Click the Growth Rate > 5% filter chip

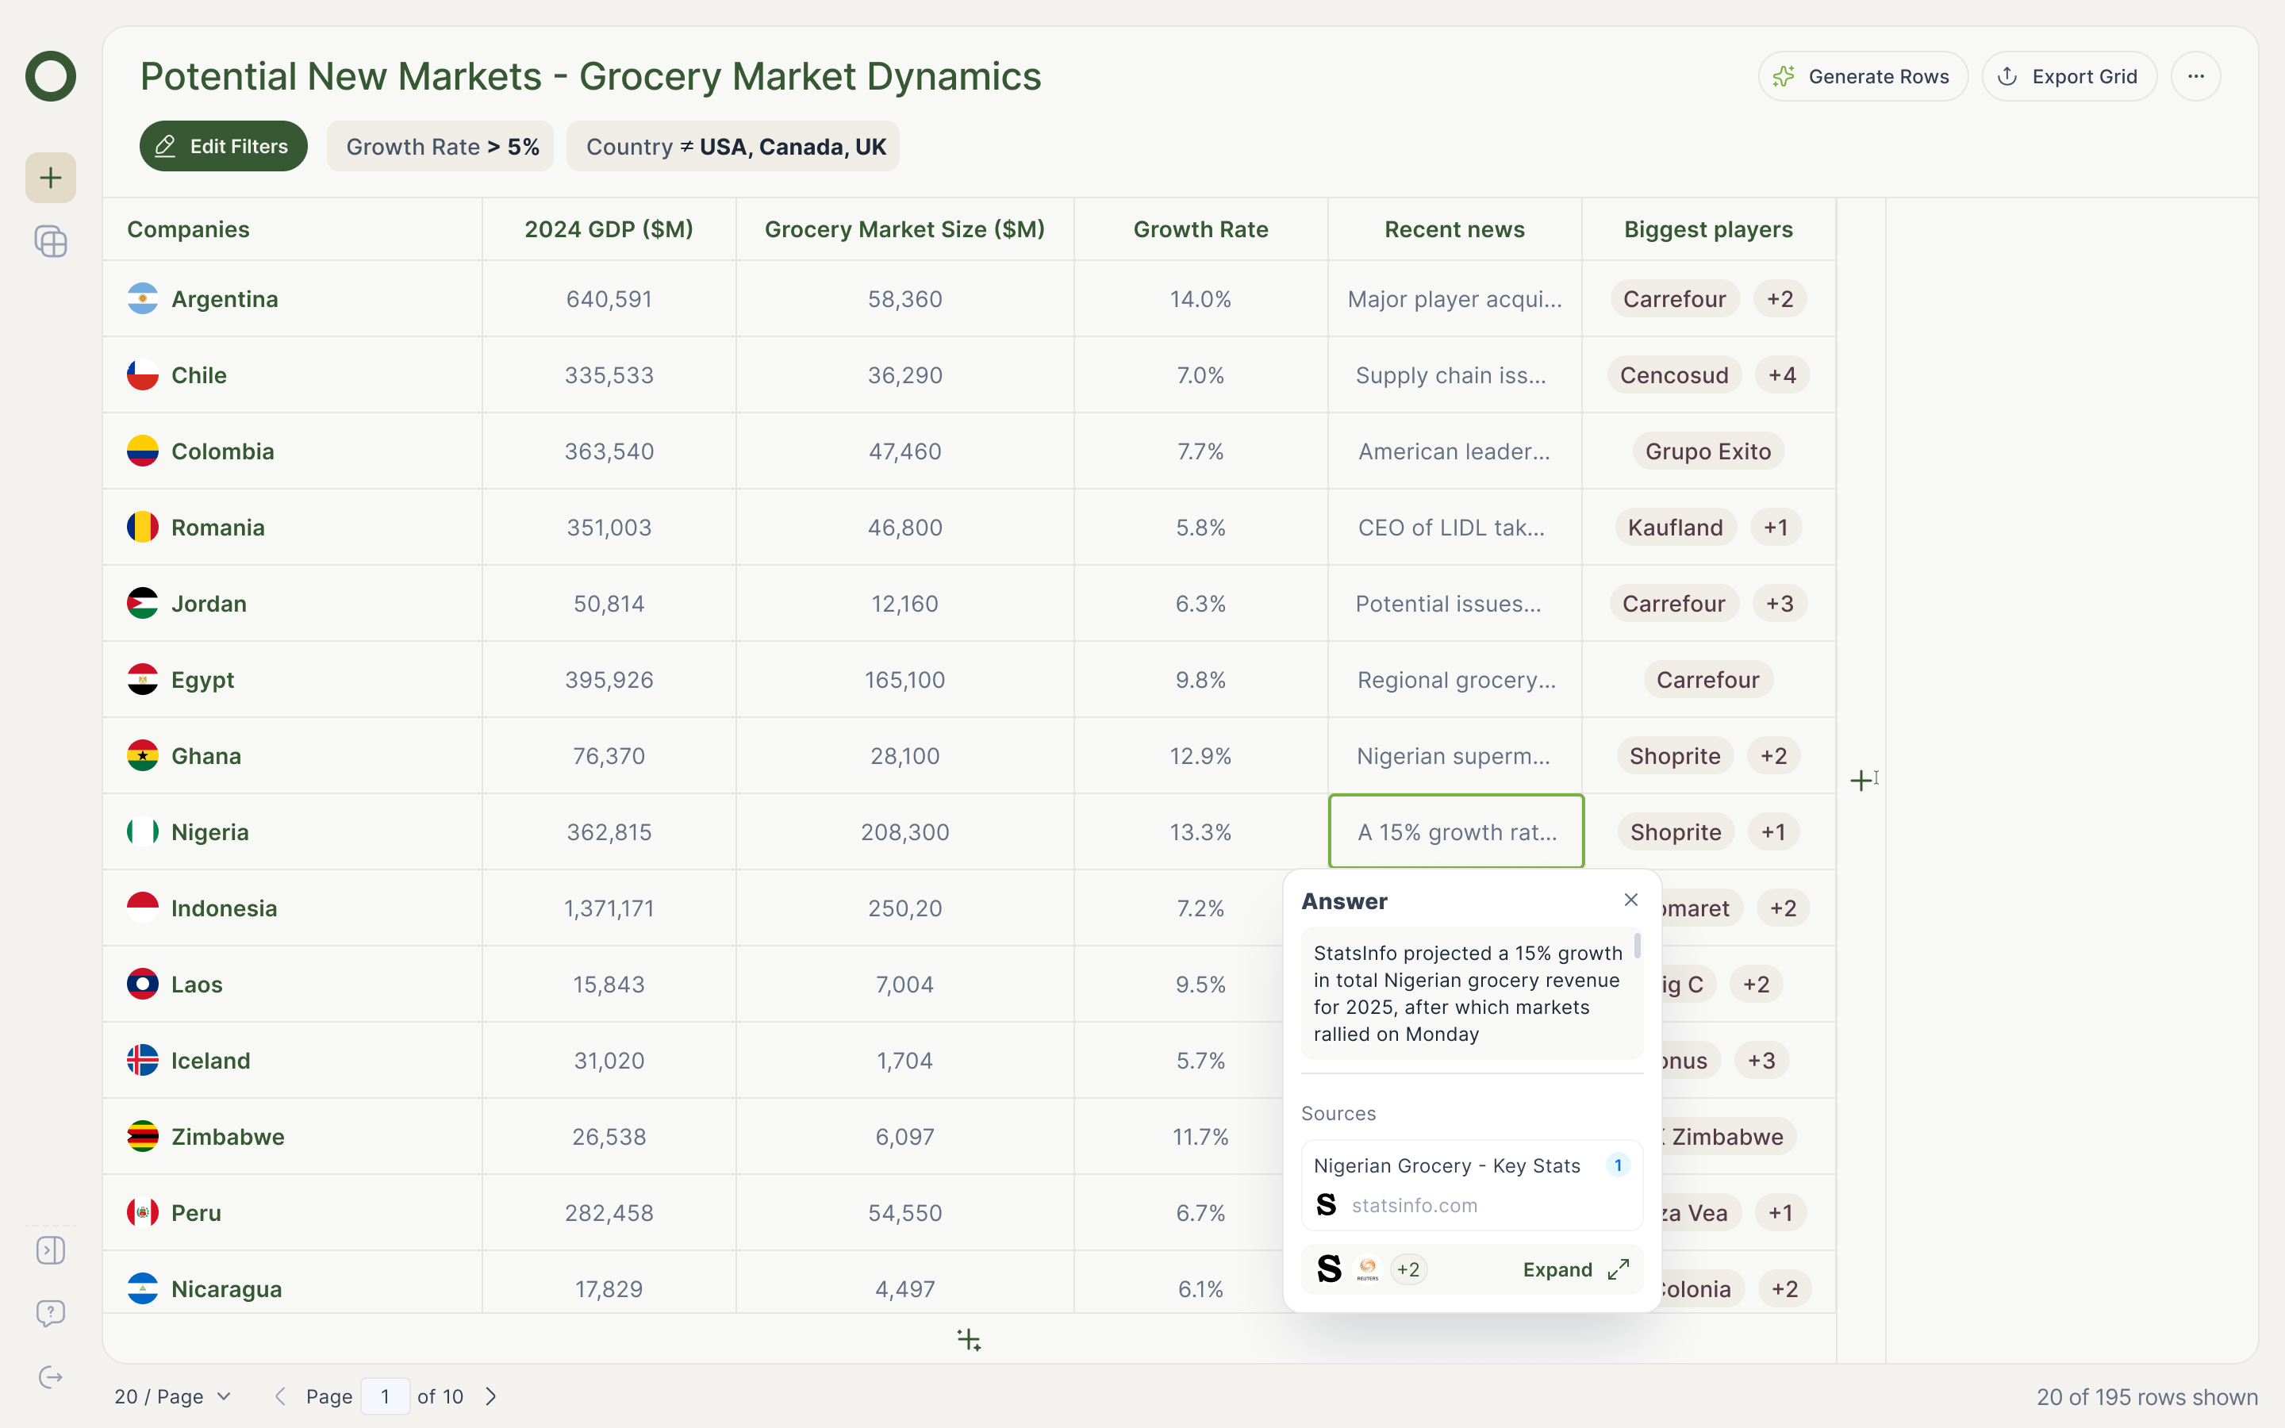[x=441, y=147]
